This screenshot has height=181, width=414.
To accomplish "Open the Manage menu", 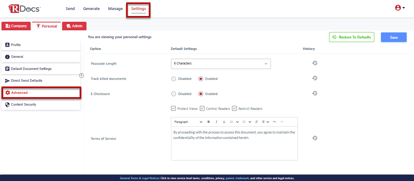I will click(x=115, y=9).
